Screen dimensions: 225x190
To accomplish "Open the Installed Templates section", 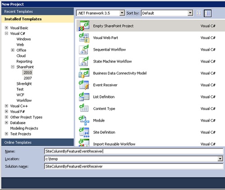I will pos(37,19).
